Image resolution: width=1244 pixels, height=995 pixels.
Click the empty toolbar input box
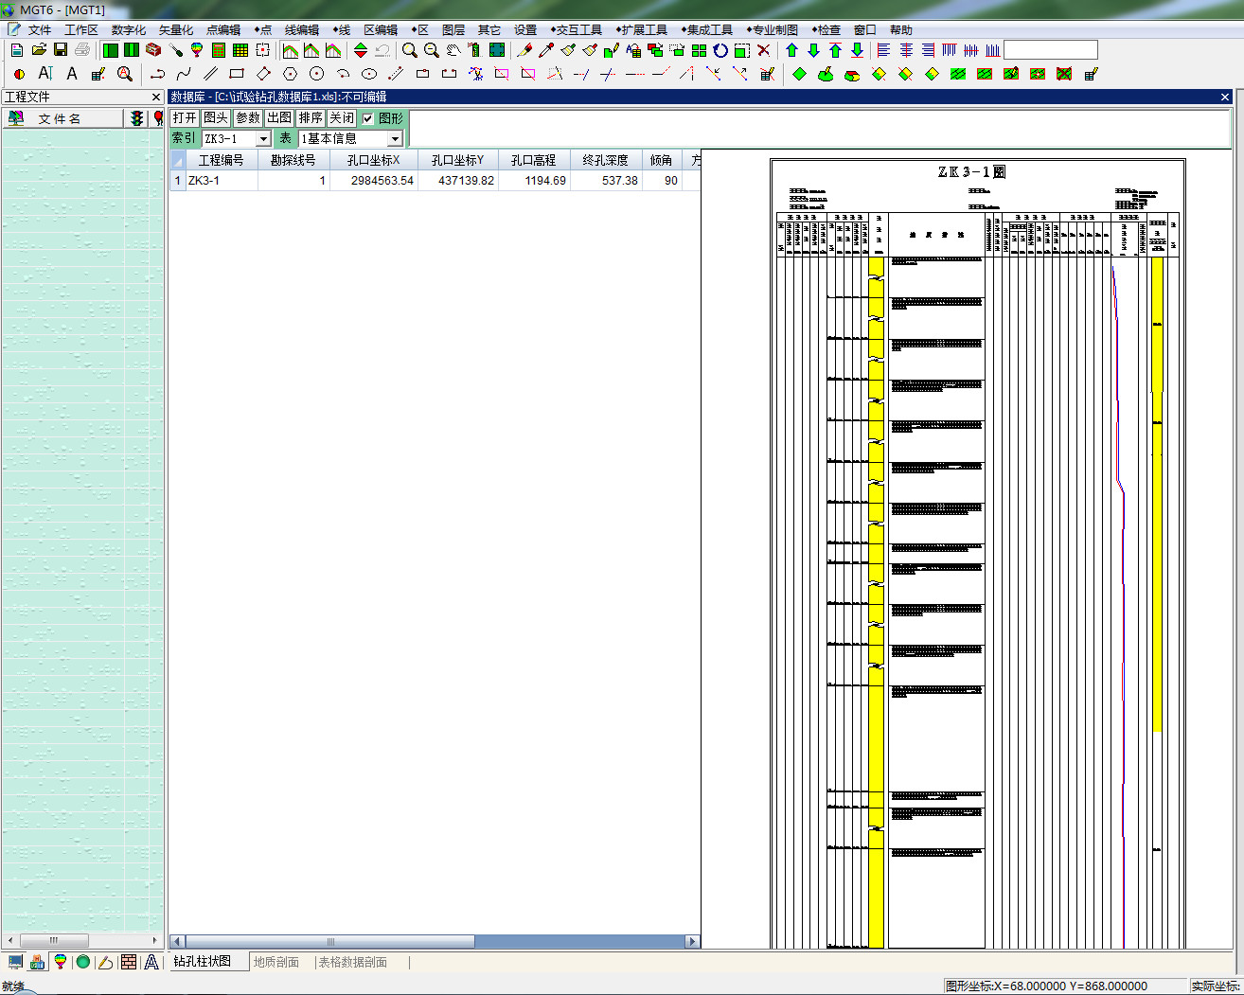[x=1051, y=50]
